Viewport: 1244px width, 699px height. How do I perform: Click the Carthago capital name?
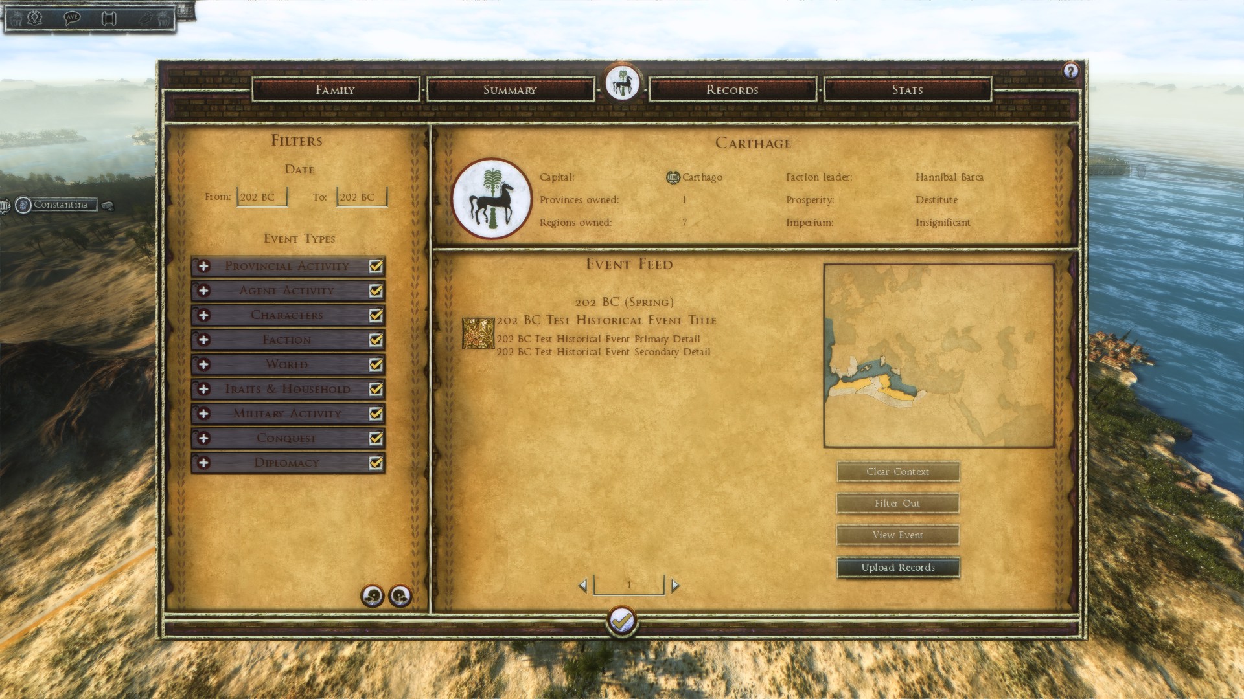[x=702, y=177]
